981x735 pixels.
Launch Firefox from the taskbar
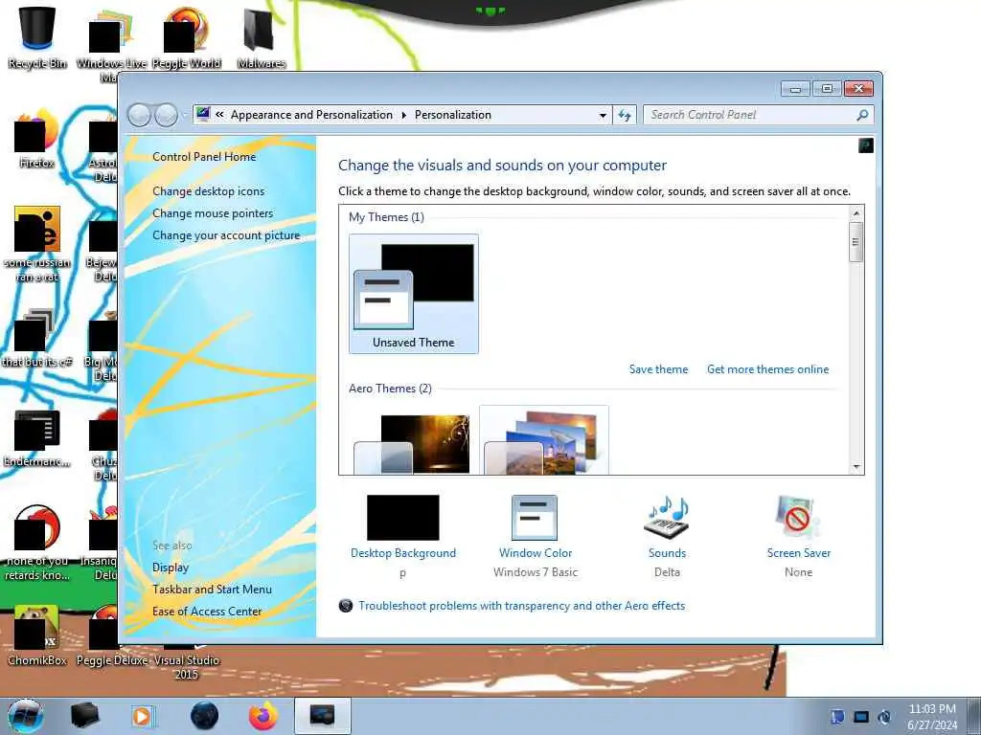pyautogui.click(x=263, y=716)
